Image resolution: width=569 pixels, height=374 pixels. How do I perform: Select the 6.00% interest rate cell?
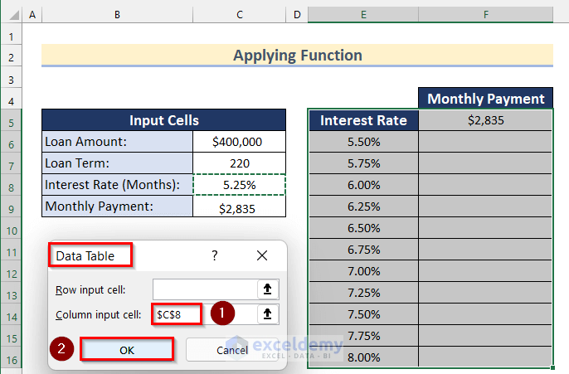coord(363,185)
